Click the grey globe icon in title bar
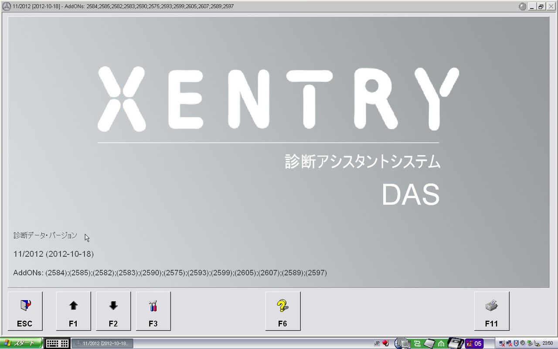The image size is (558, 349). (523, 7)
